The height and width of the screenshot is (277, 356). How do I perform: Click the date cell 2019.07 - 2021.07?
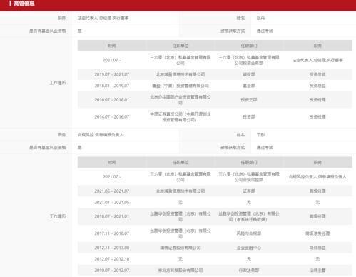pos(112,74)
